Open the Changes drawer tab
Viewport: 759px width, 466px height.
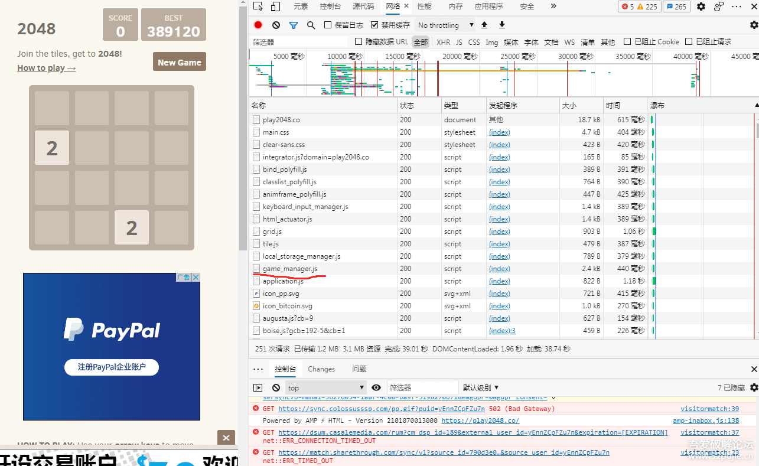pyautogui.click(x=321, y=369)
